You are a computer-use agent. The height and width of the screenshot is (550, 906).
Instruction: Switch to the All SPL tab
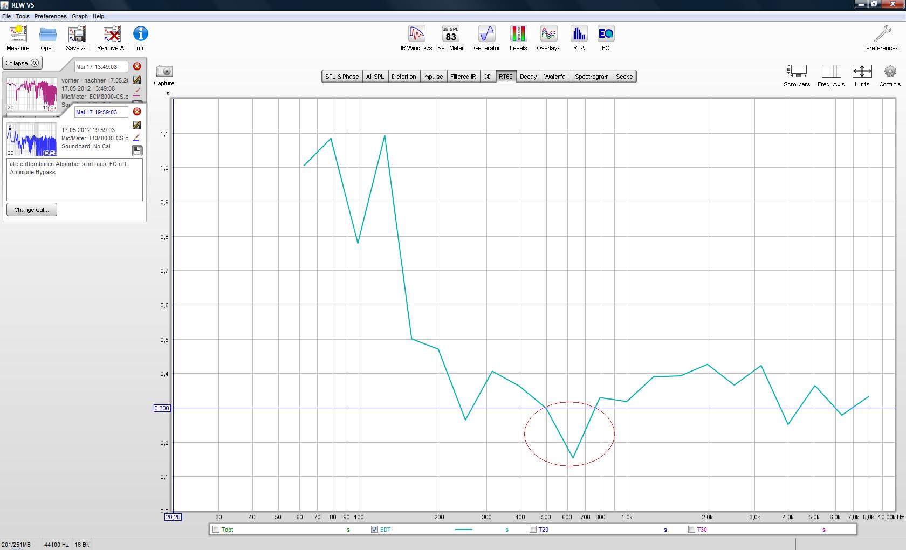tap(375, 77)
